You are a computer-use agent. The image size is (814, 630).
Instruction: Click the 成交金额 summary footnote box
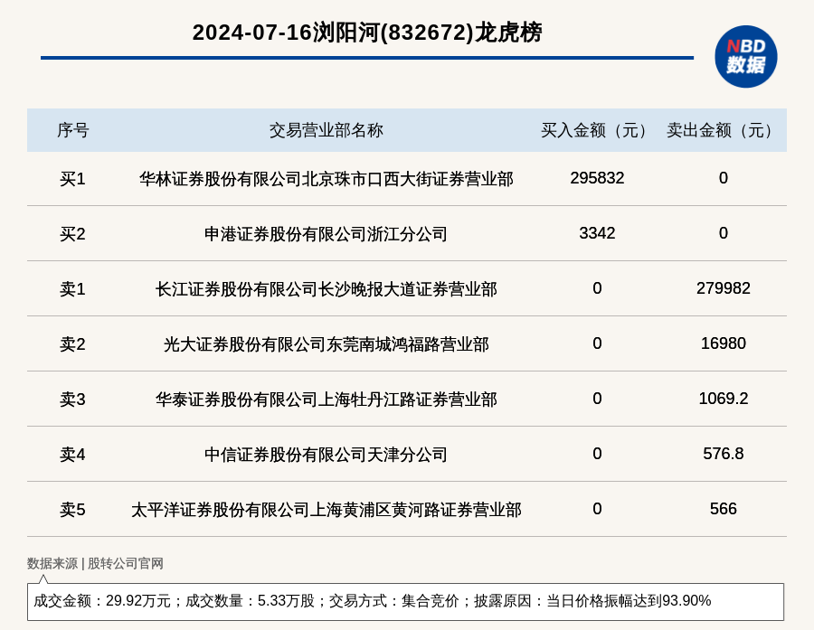coord(405,601)
